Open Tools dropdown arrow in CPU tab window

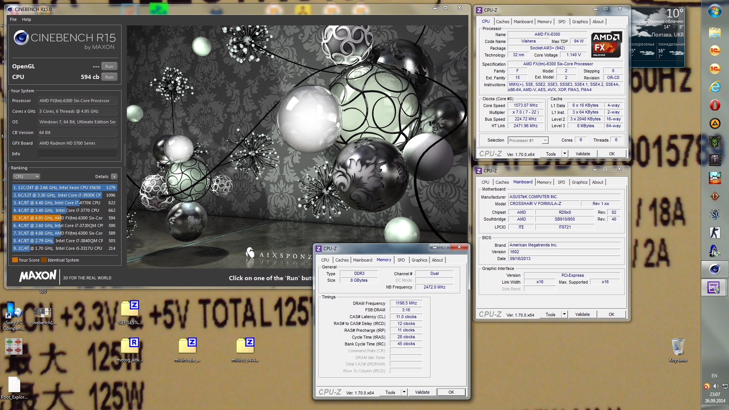565,154
